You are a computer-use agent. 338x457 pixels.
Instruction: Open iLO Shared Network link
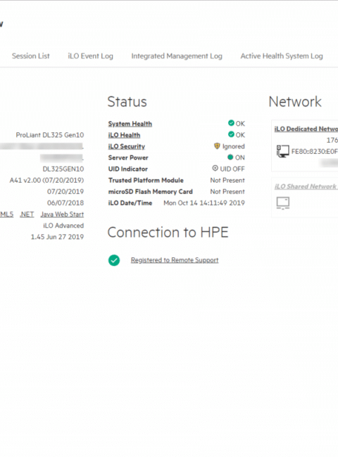tap(306, 186)
